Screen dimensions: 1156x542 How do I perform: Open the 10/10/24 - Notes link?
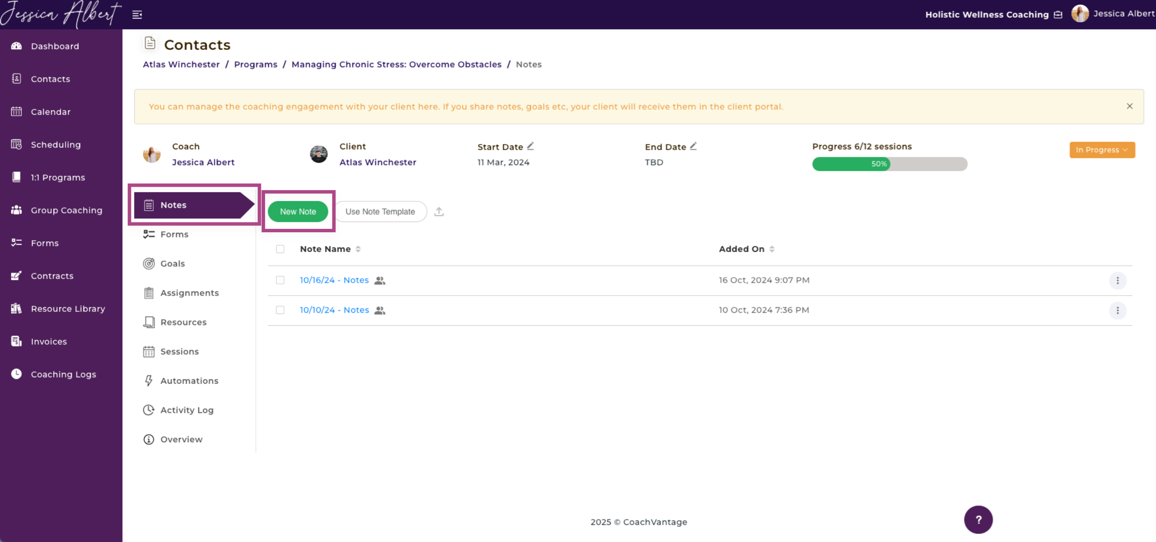[x=334, y=310]
